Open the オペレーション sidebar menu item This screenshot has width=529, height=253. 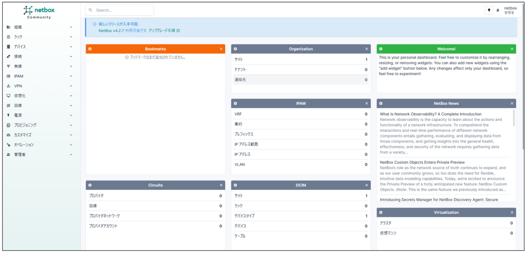40,145
